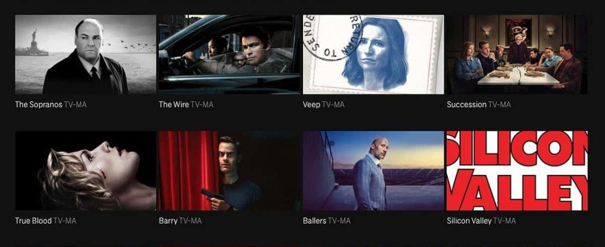Open the Barry red curtain poster
Image resolution: width=605 pixels, height=247 pixels.
click(x=229, y=171)
